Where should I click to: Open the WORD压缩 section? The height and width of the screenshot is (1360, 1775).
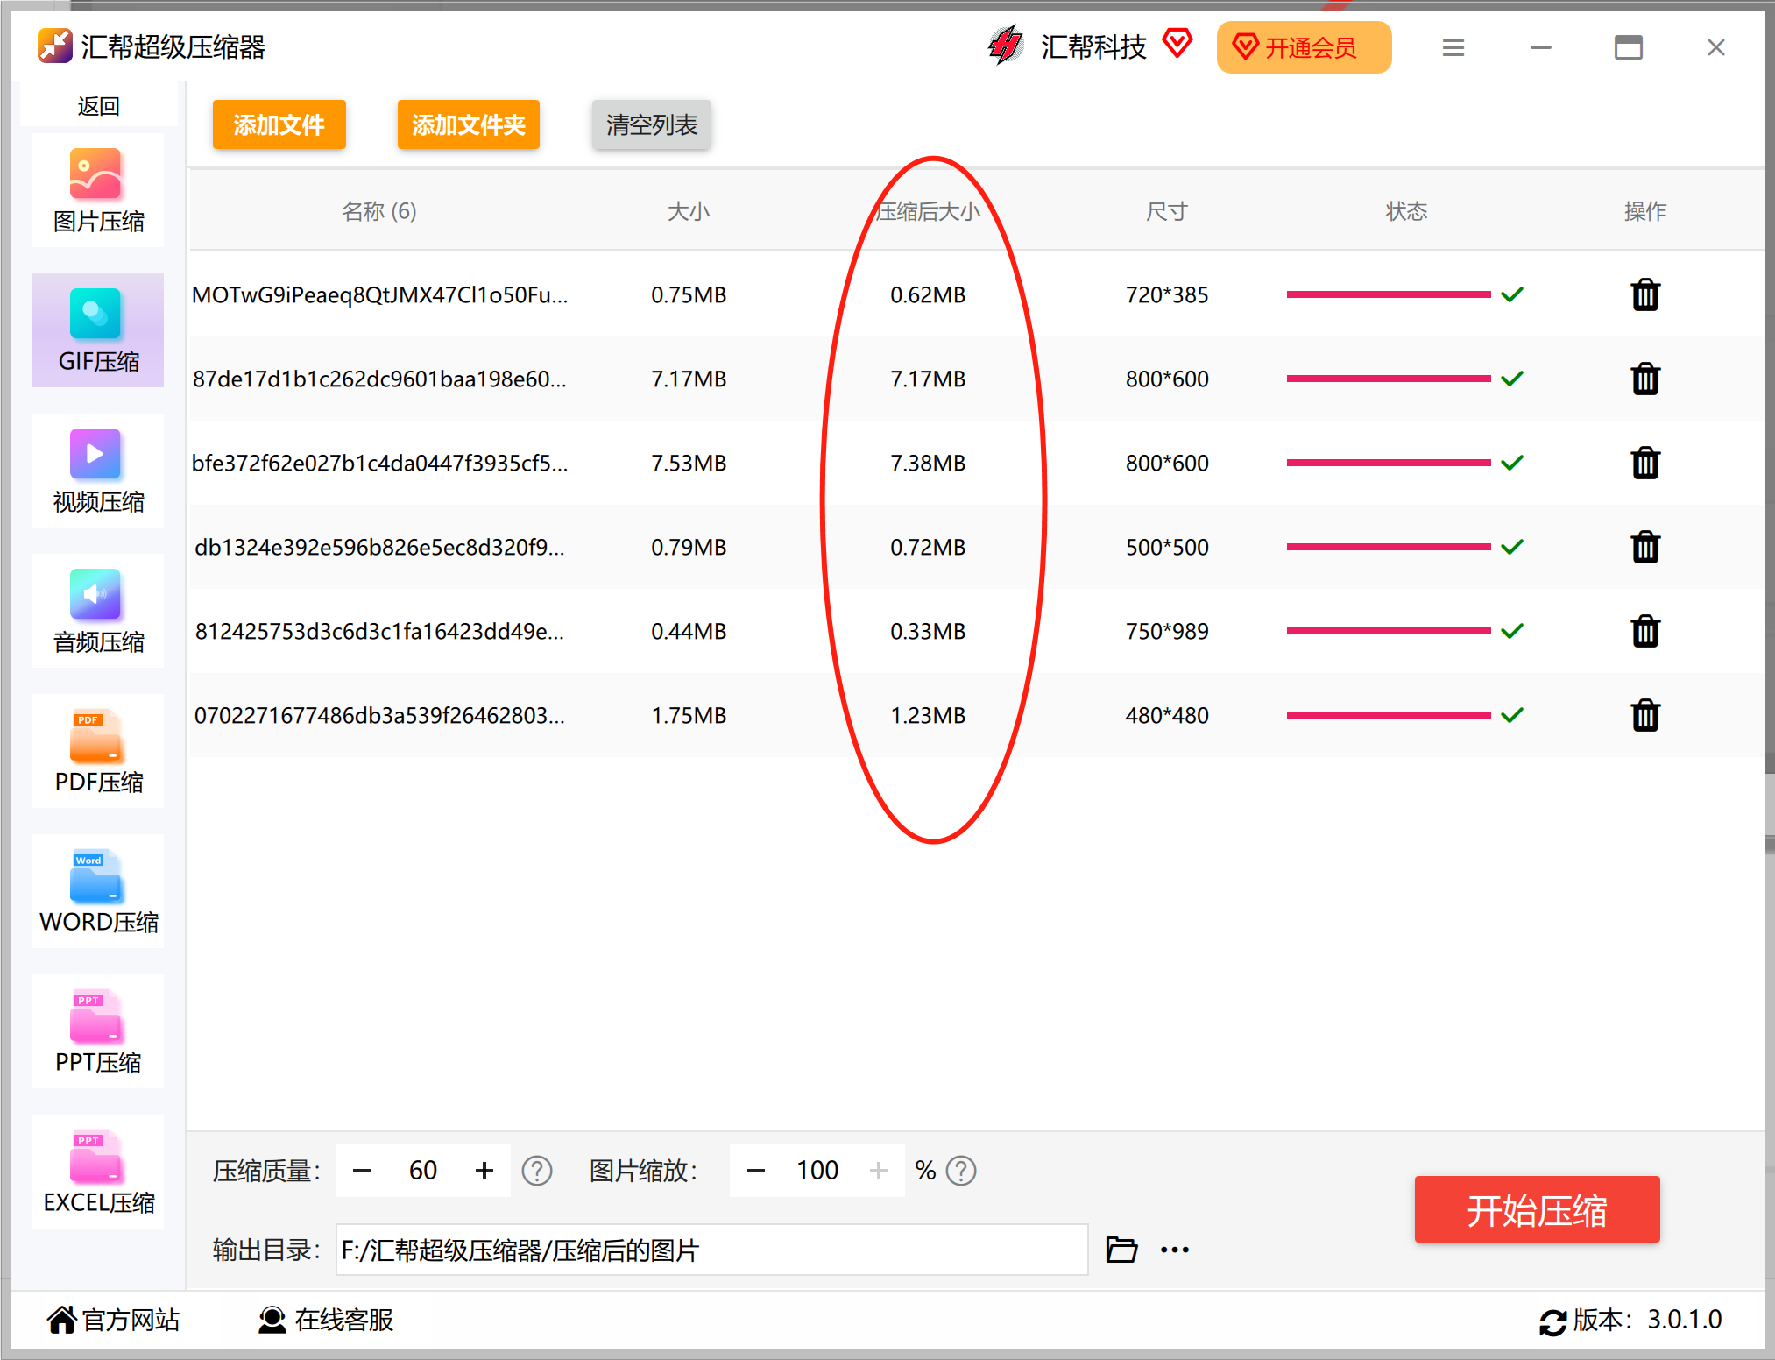[98, 891]
